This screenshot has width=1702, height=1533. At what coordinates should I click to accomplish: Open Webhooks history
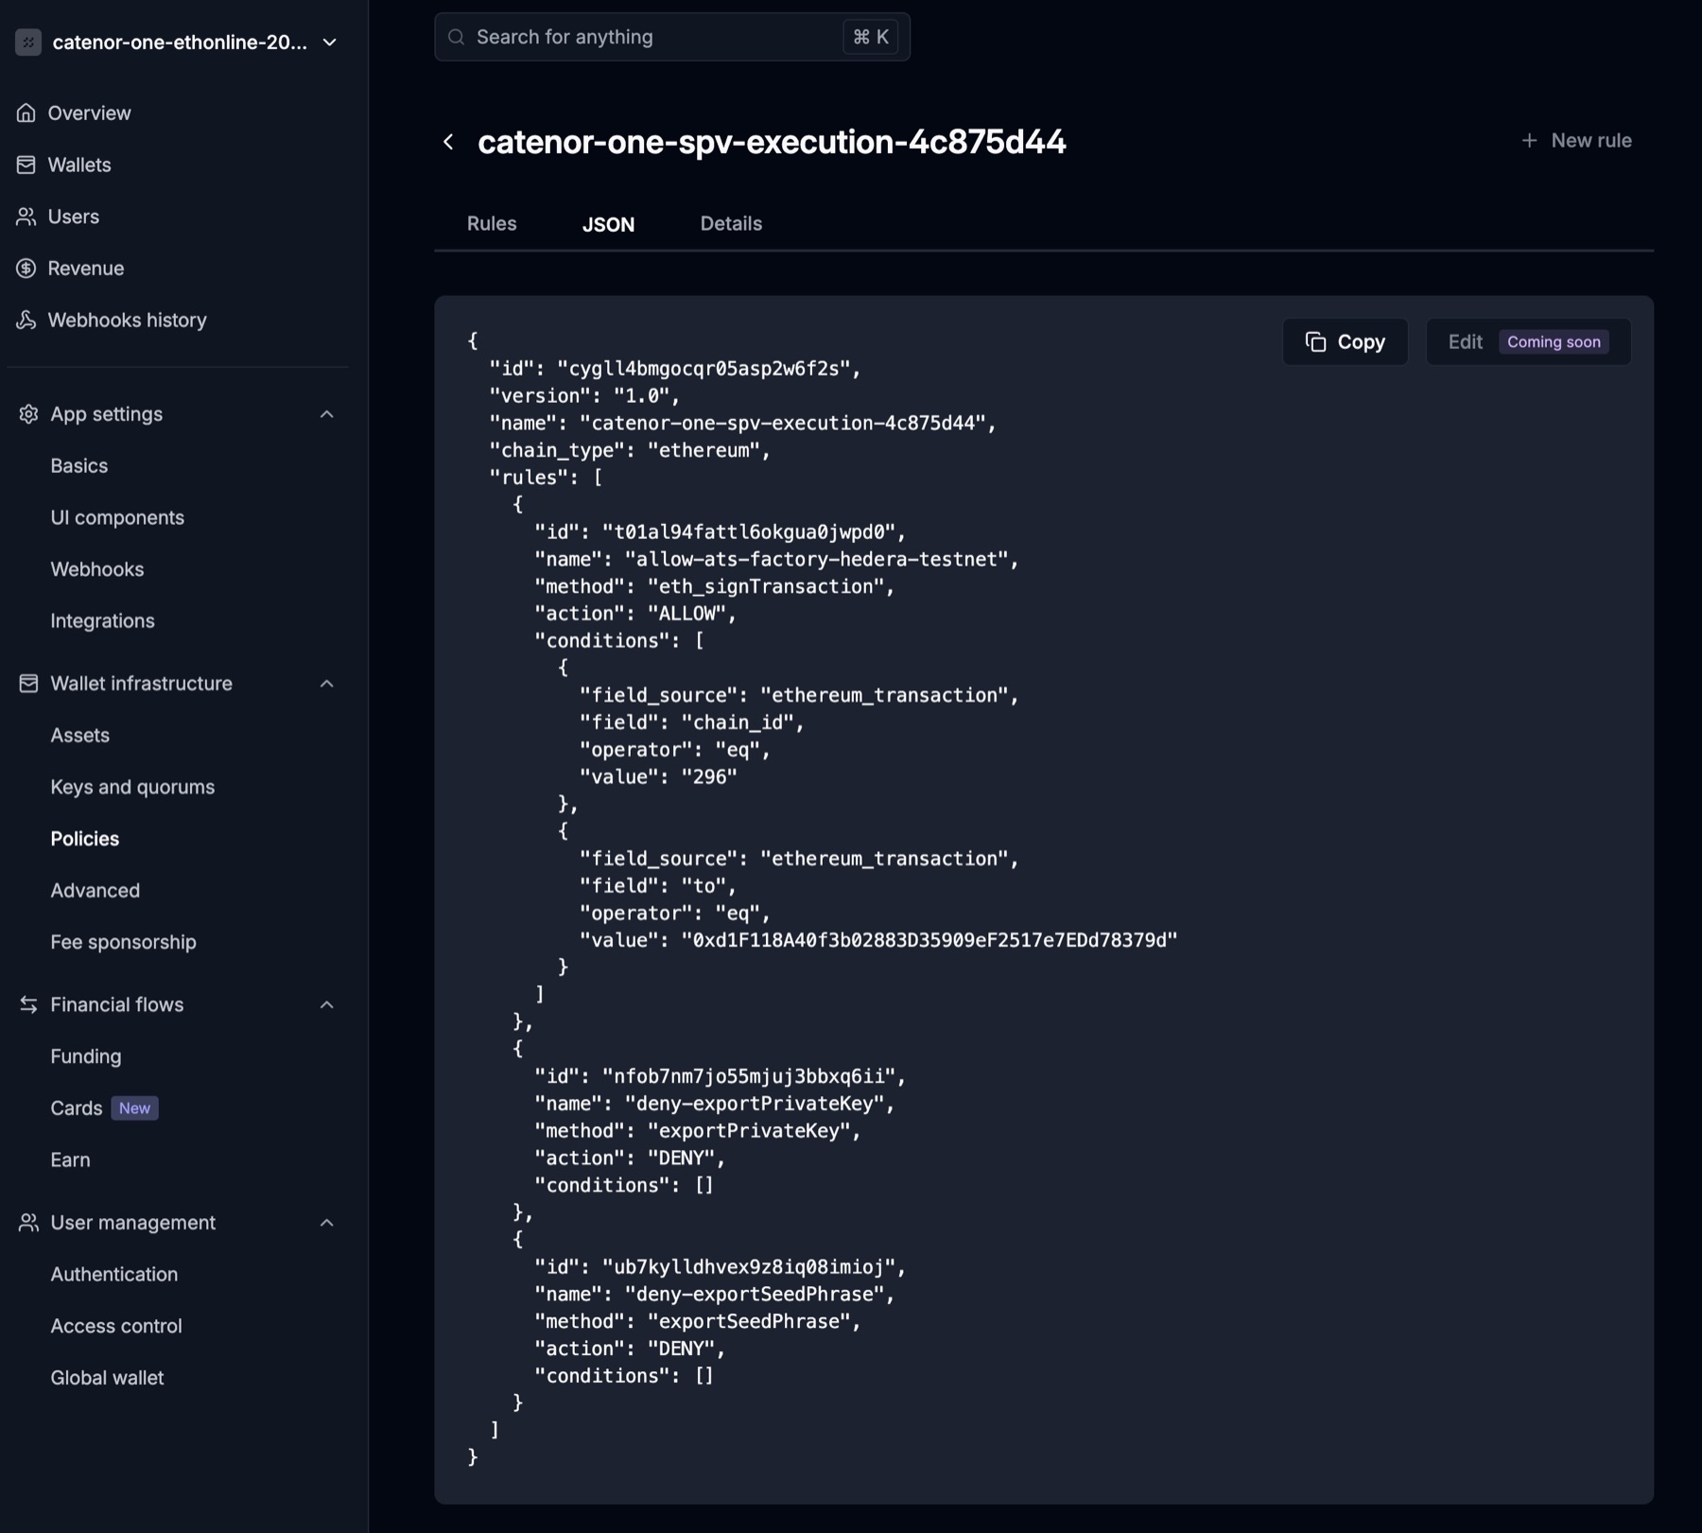point(128,320)
